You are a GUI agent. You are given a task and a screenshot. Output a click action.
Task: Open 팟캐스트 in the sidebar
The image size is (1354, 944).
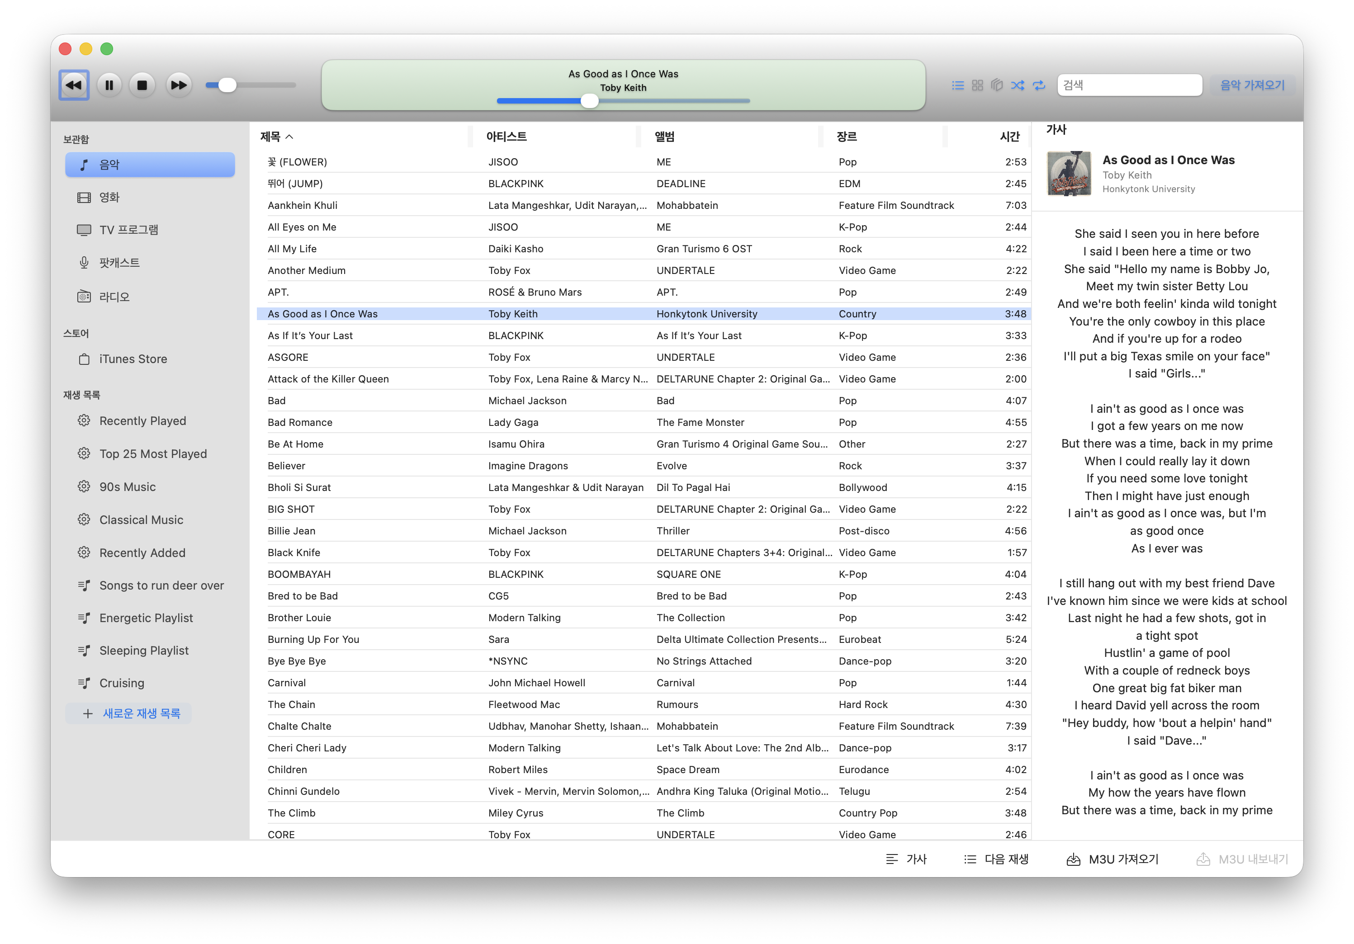(150, 263)
